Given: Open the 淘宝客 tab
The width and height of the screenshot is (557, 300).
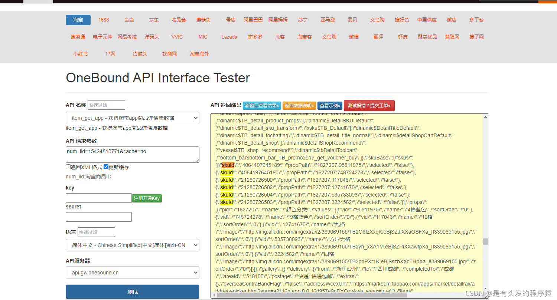Looking at the screenshot, I should coord(304,37).
